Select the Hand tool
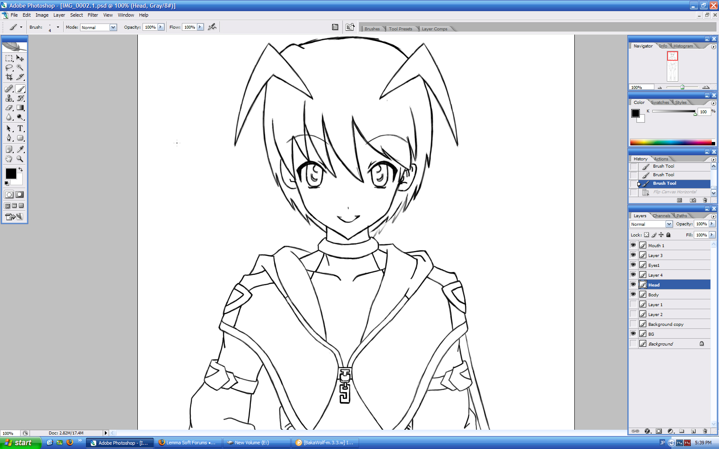This screenshot has height=449, width=719. pyautogui.click(x=9, y=159)
